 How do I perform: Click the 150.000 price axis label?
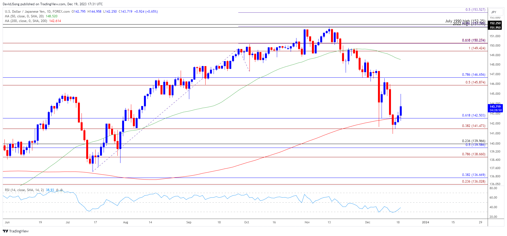pyautogui.click(x=495, y=45)
